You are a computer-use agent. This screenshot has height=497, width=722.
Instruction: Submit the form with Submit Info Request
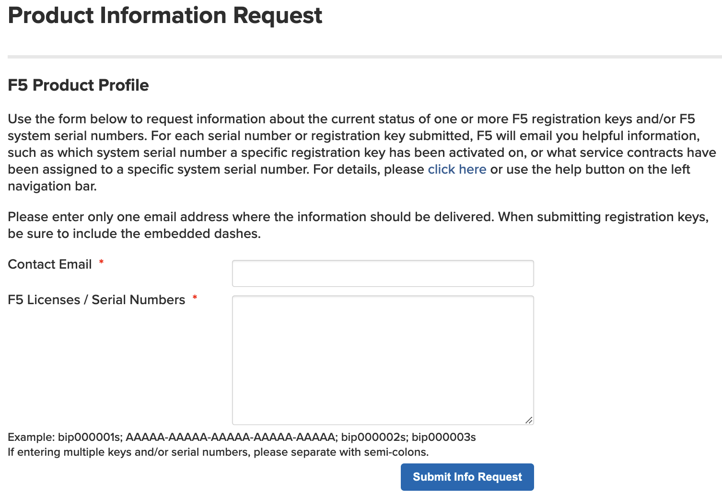[467, 477]
